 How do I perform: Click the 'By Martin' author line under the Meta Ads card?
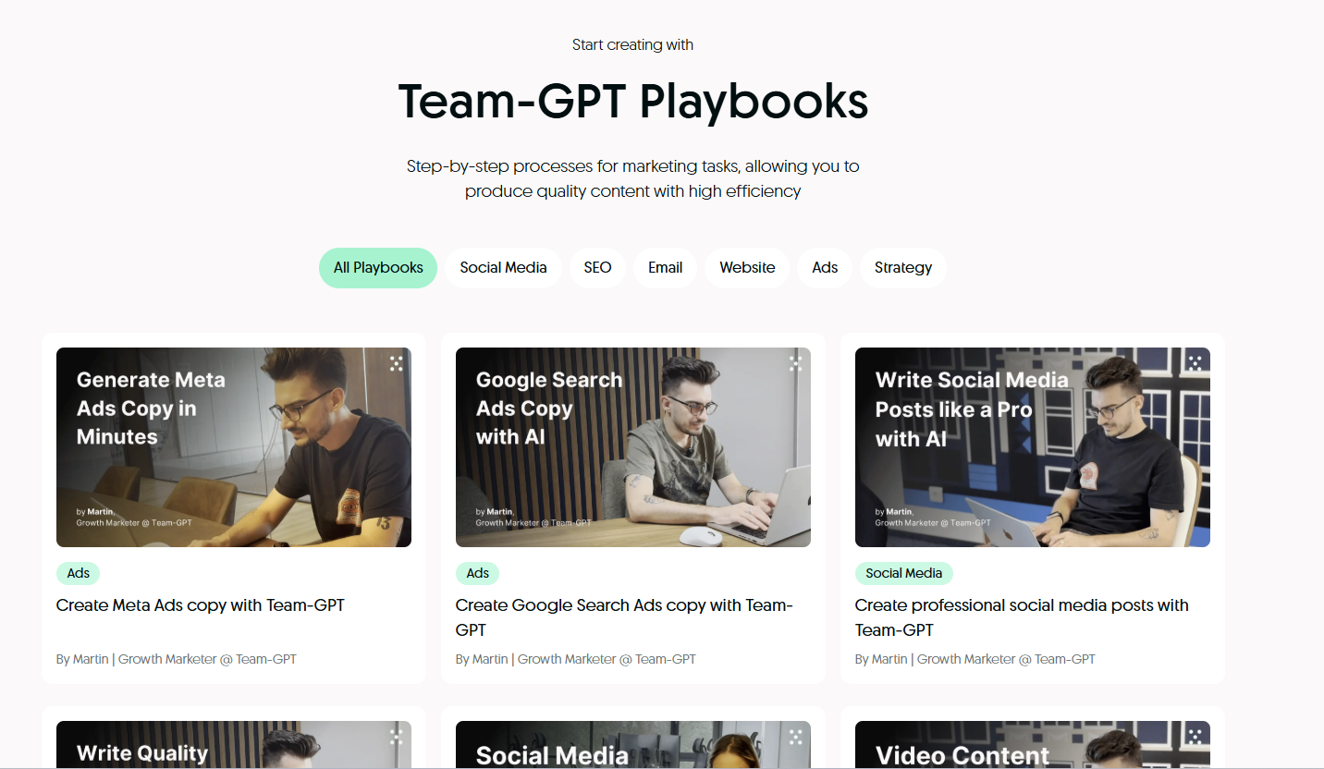(177, 659)
